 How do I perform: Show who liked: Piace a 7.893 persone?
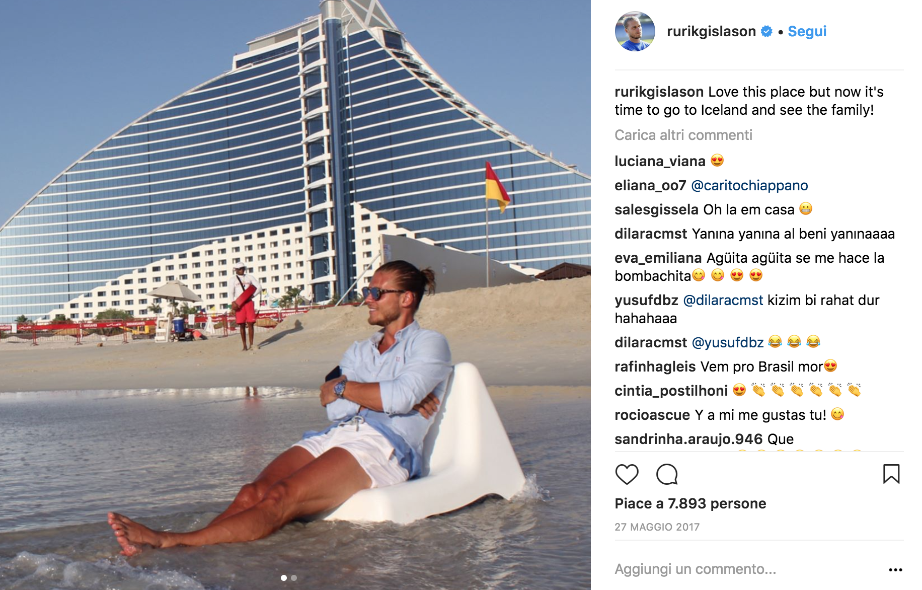(690, 503)
